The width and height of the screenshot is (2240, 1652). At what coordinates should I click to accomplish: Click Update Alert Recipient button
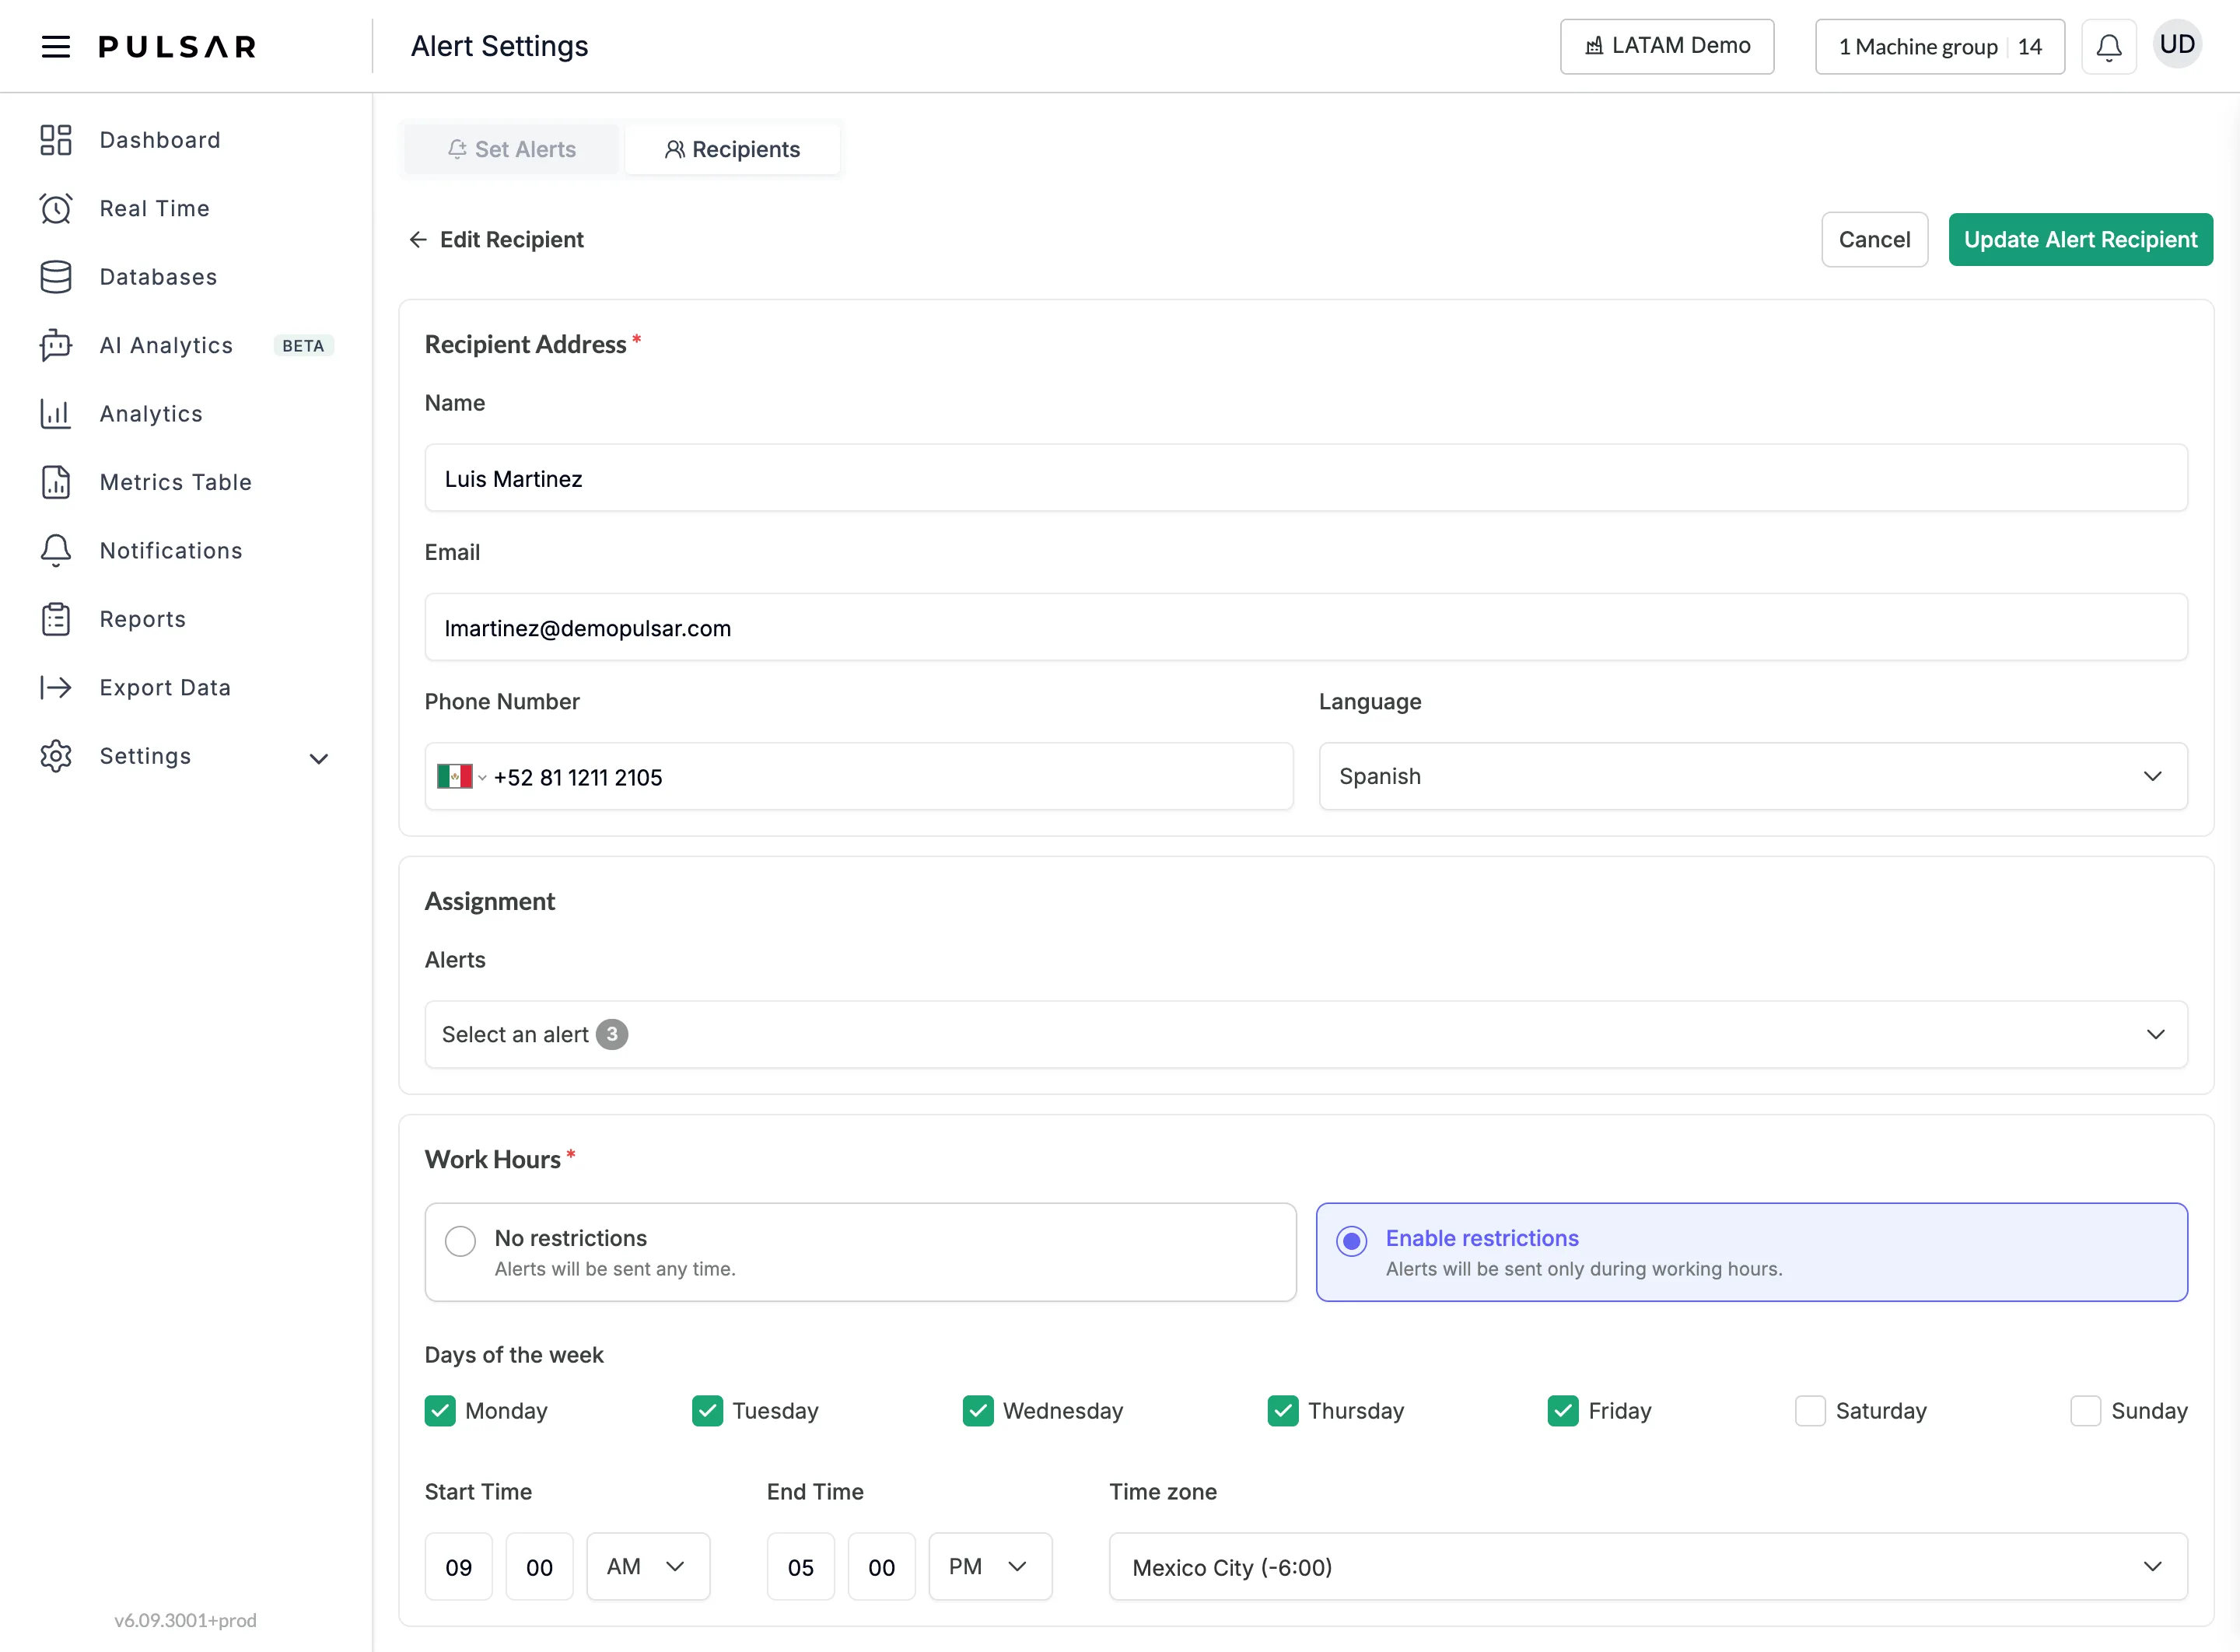(2080, 240)
